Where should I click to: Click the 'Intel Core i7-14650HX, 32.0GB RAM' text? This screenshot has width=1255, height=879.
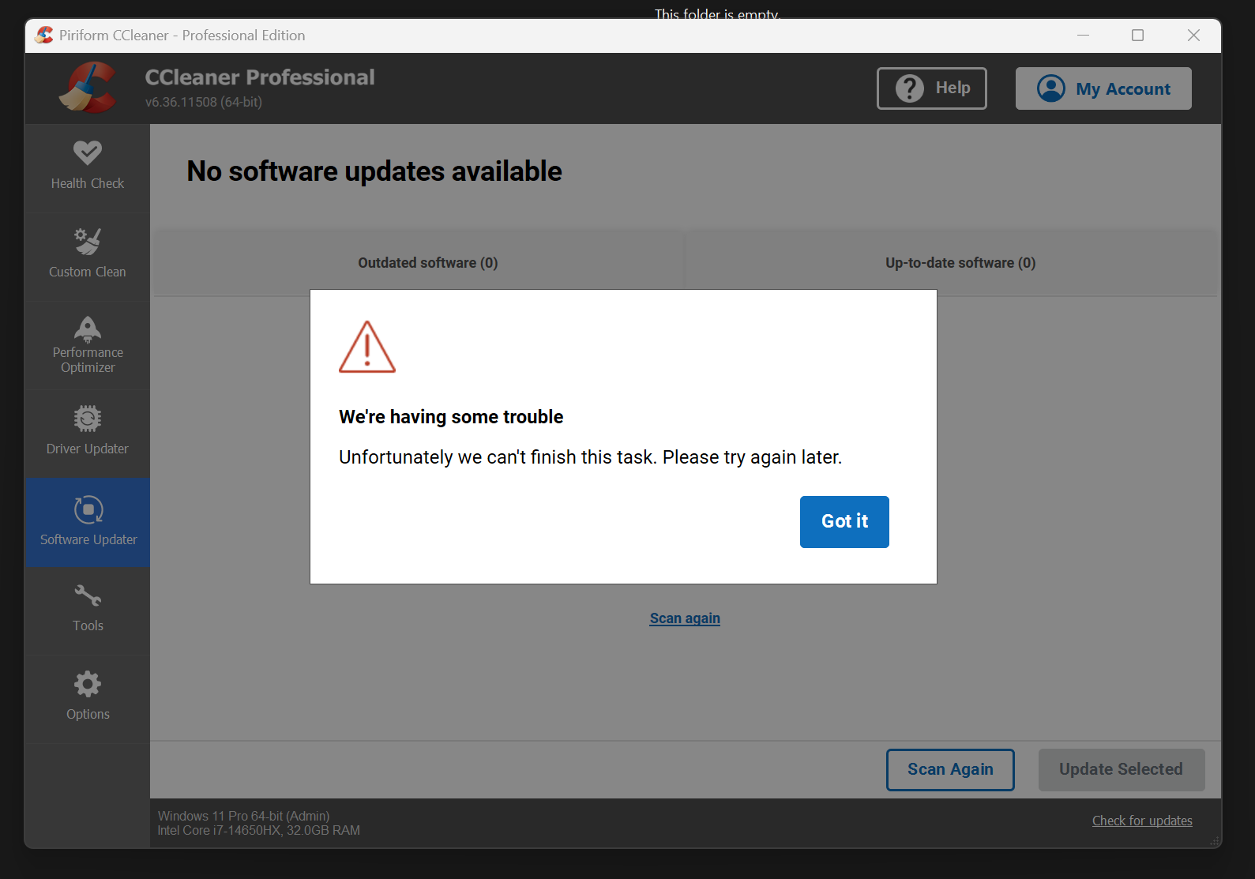click(259, 831)
